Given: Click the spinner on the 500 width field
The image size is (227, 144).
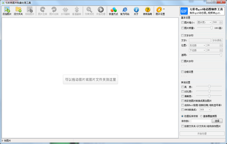Looking at the screenshot, I should coord(221,22).
